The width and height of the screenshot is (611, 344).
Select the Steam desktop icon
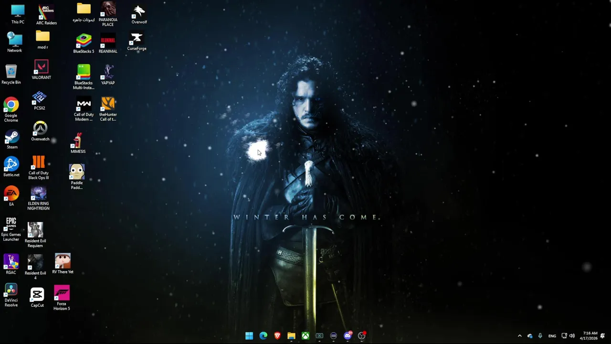point(12,140)
